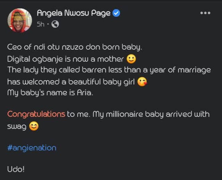Click the "5h" post timestamp

click(41, 24)
